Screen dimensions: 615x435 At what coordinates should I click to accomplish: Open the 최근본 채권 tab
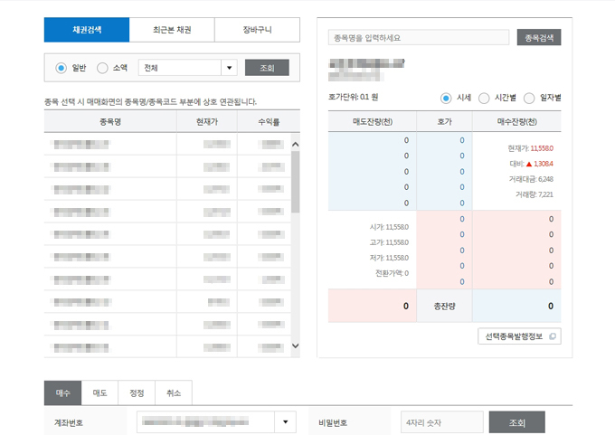click(172, 30)
